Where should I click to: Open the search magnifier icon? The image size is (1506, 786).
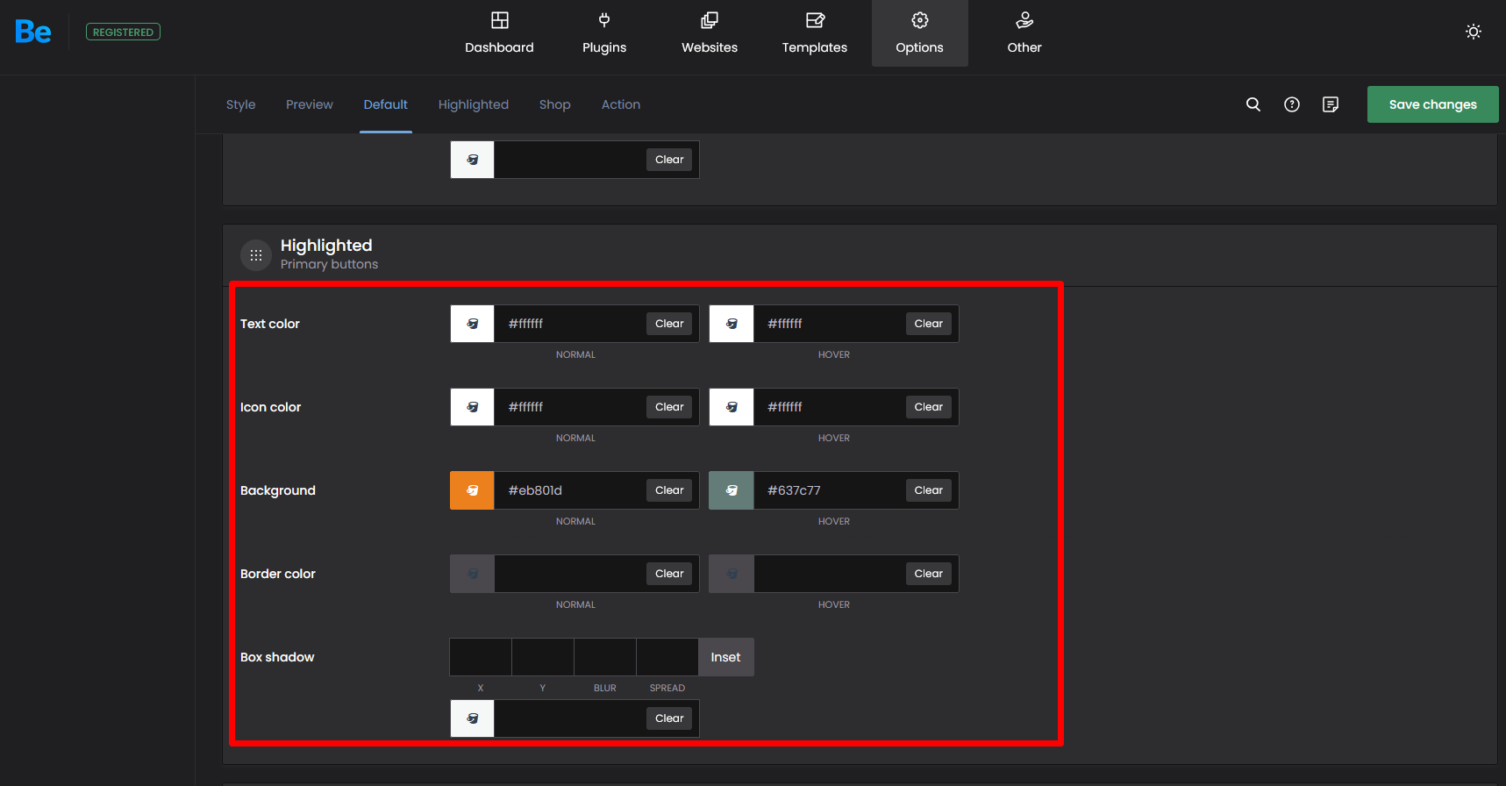[x=1253, y=104]
